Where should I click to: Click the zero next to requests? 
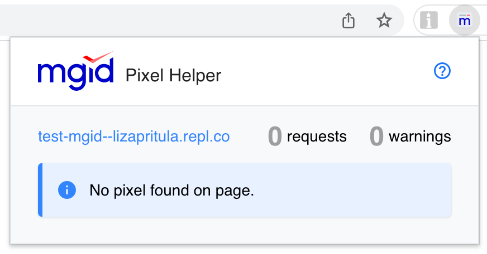pyautogui.click(x=275, y=136)
